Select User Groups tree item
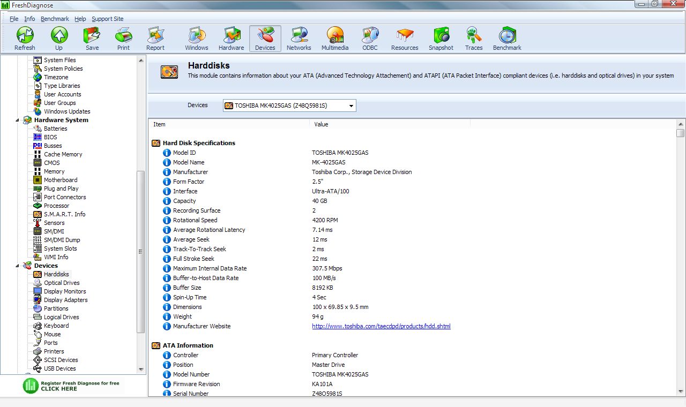Image resolution: width=686 pixels, height=407 pixels. click(59, 103)
